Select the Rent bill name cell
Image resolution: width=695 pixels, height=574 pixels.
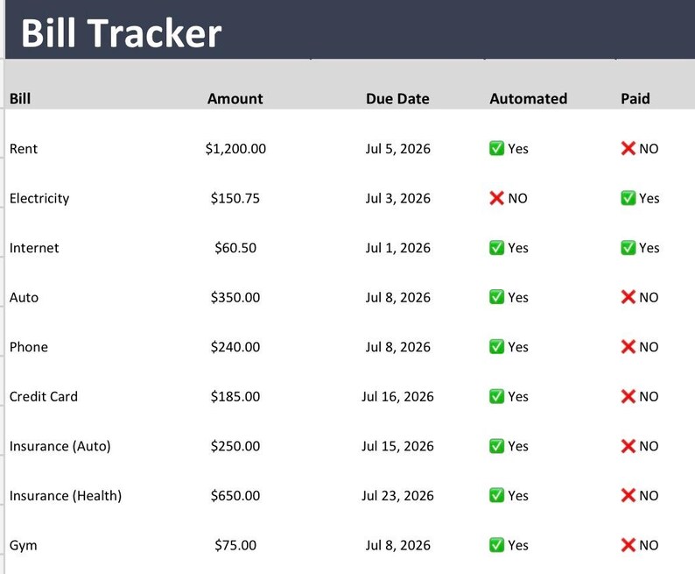[x=24, y=149]
